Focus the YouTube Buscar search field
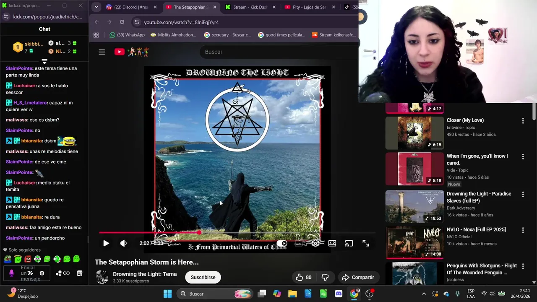 pyautogui.click(x=279, y=52)
